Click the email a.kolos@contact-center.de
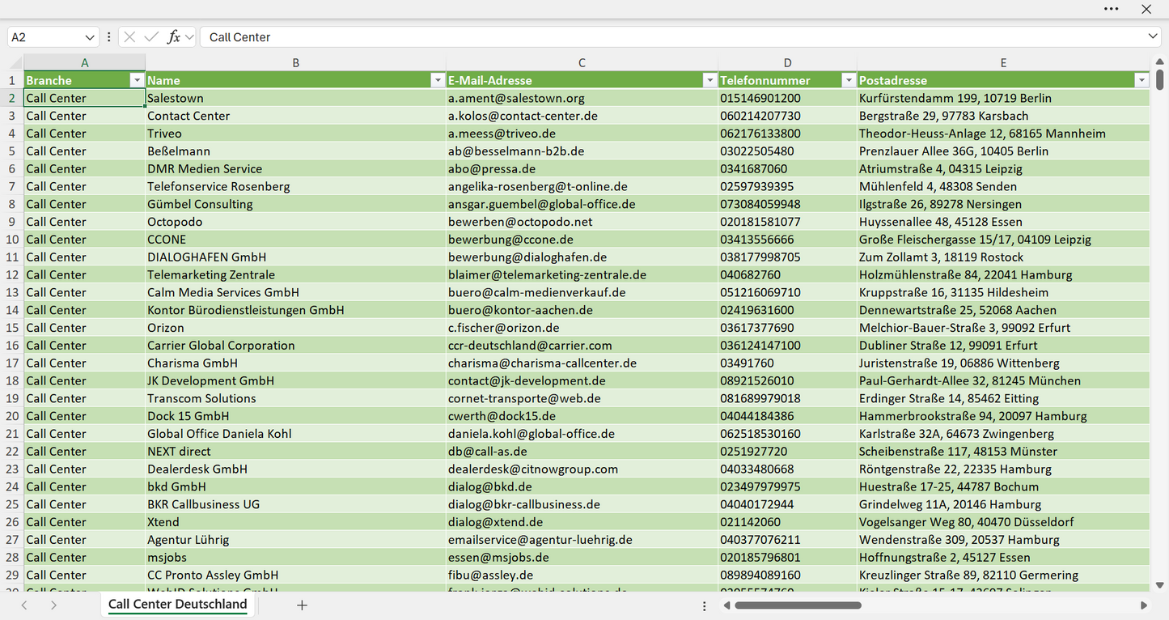 [x=582, y=116]
